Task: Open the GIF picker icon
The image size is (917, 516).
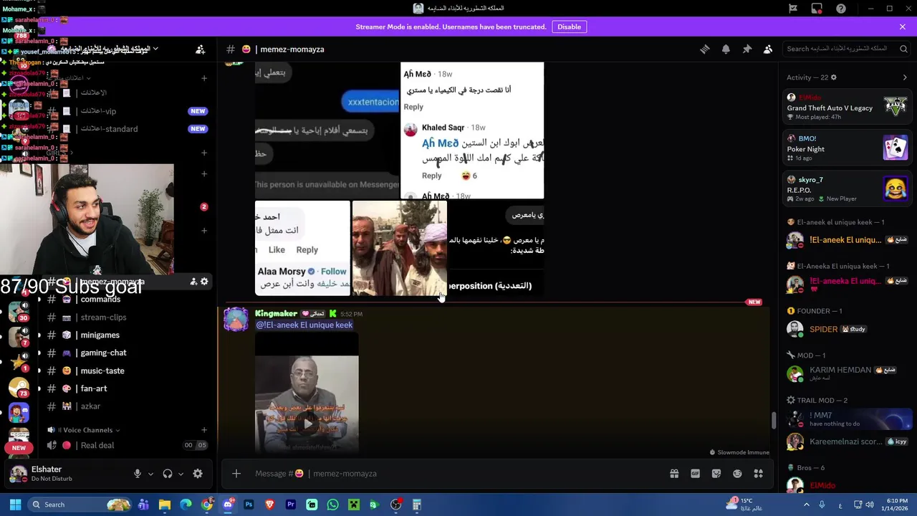Action: (x=695, y=473)
